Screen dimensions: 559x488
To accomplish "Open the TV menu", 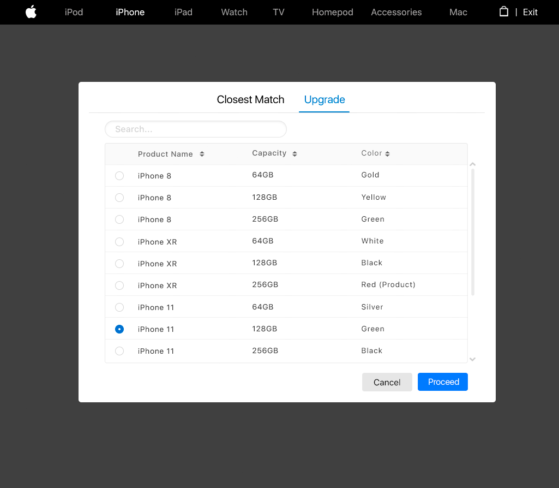I will click(279, 12).
